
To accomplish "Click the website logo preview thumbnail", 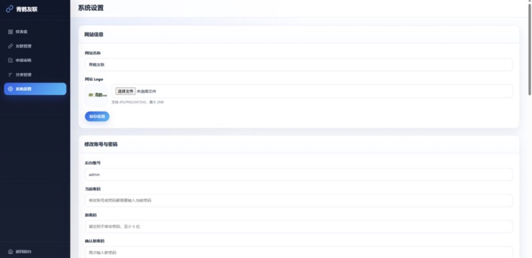I will click(96, 95).
